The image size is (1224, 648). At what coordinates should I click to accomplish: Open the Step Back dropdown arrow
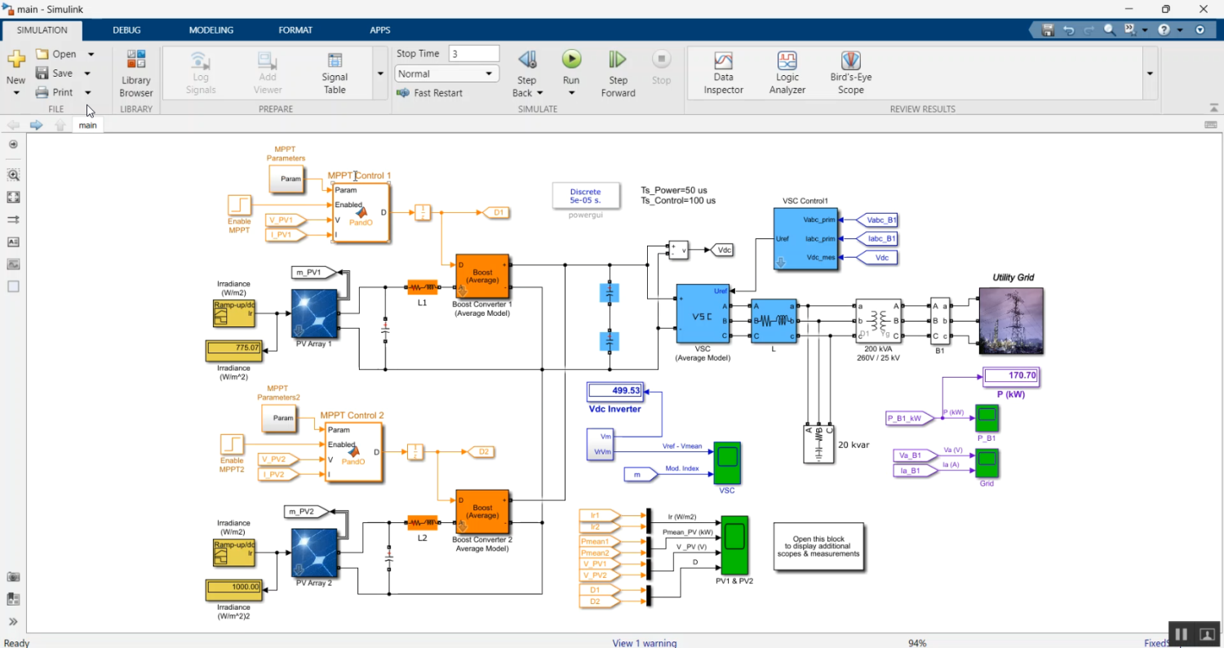[539, 92]
